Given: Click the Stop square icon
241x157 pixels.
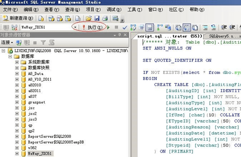Looking at the screenshot, I should point(116,27).
